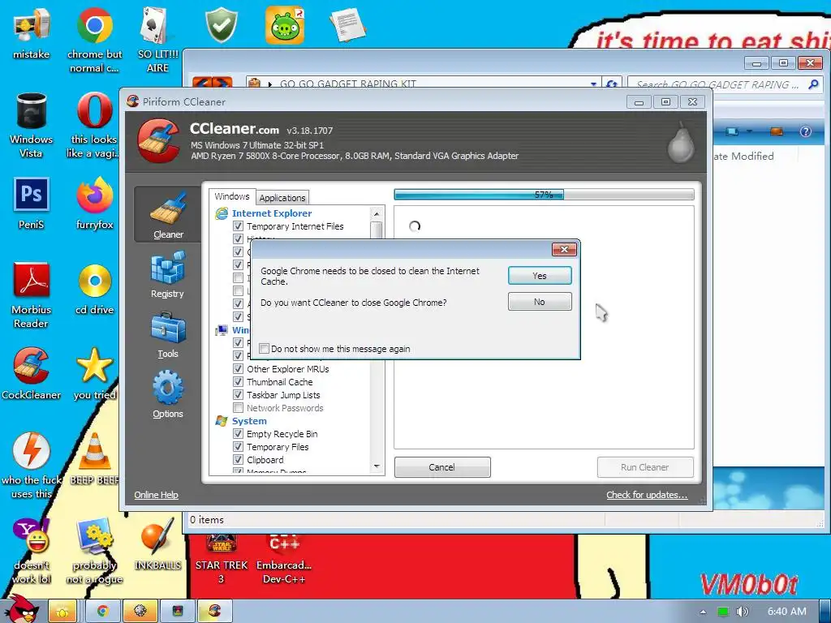Open the 'SO LIT!!! AIRE' solitaire icon
This screenshot has height=623, width=831.
click(157, 41)
